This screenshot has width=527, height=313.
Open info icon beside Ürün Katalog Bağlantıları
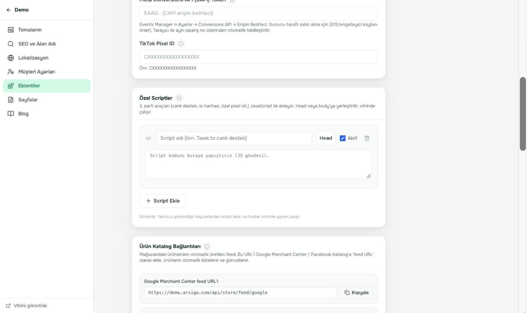(x=207, y=246)
